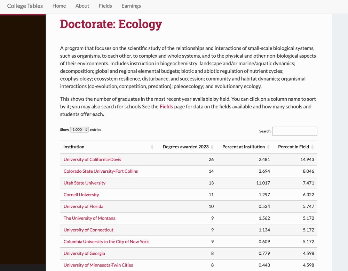The image size is (348, 271).
Task: Click the College Tables brand link
Action: (25, 6)
